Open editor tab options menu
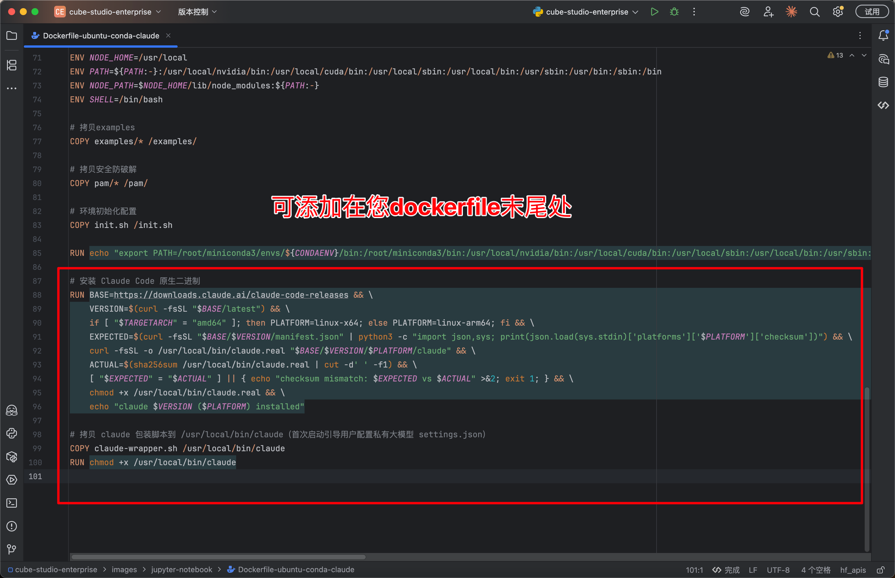The image size is (895, 578). click(860, 36)
